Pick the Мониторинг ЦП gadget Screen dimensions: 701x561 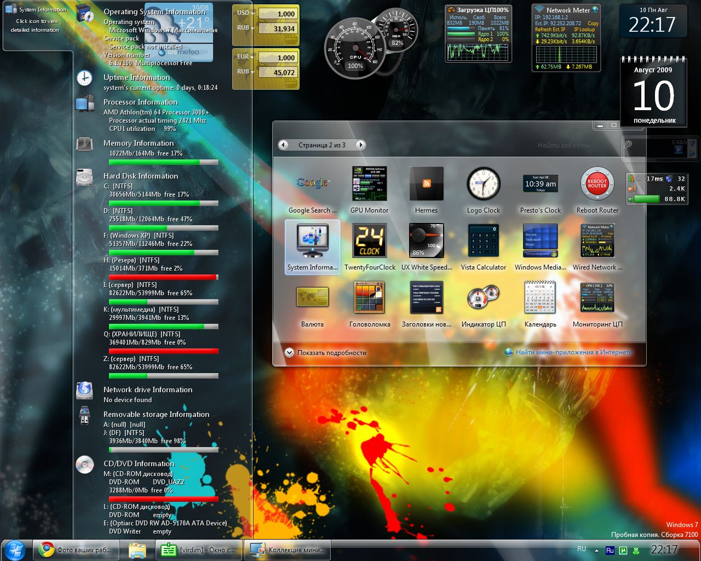point(597,297)
